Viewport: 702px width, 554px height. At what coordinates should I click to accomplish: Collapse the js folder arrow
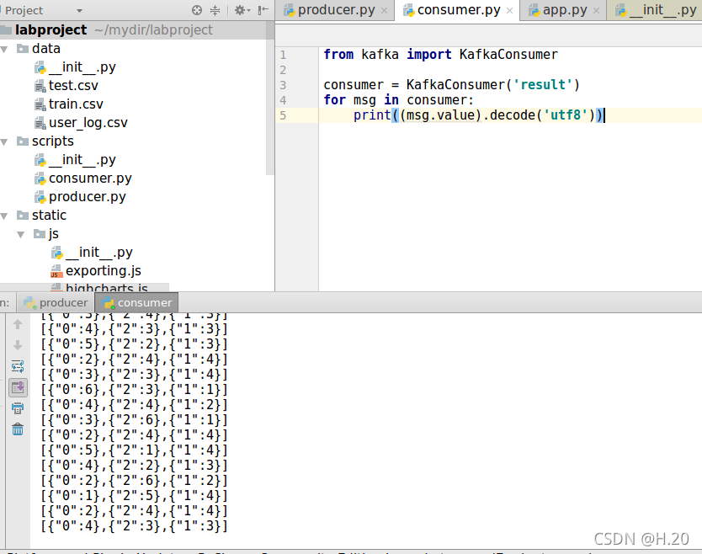[x=20, y=234]
